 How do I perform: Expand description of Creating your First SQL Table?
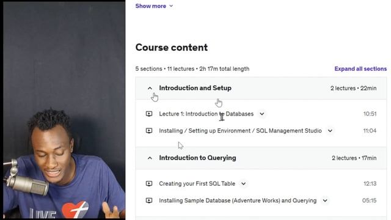click(243, 184)
